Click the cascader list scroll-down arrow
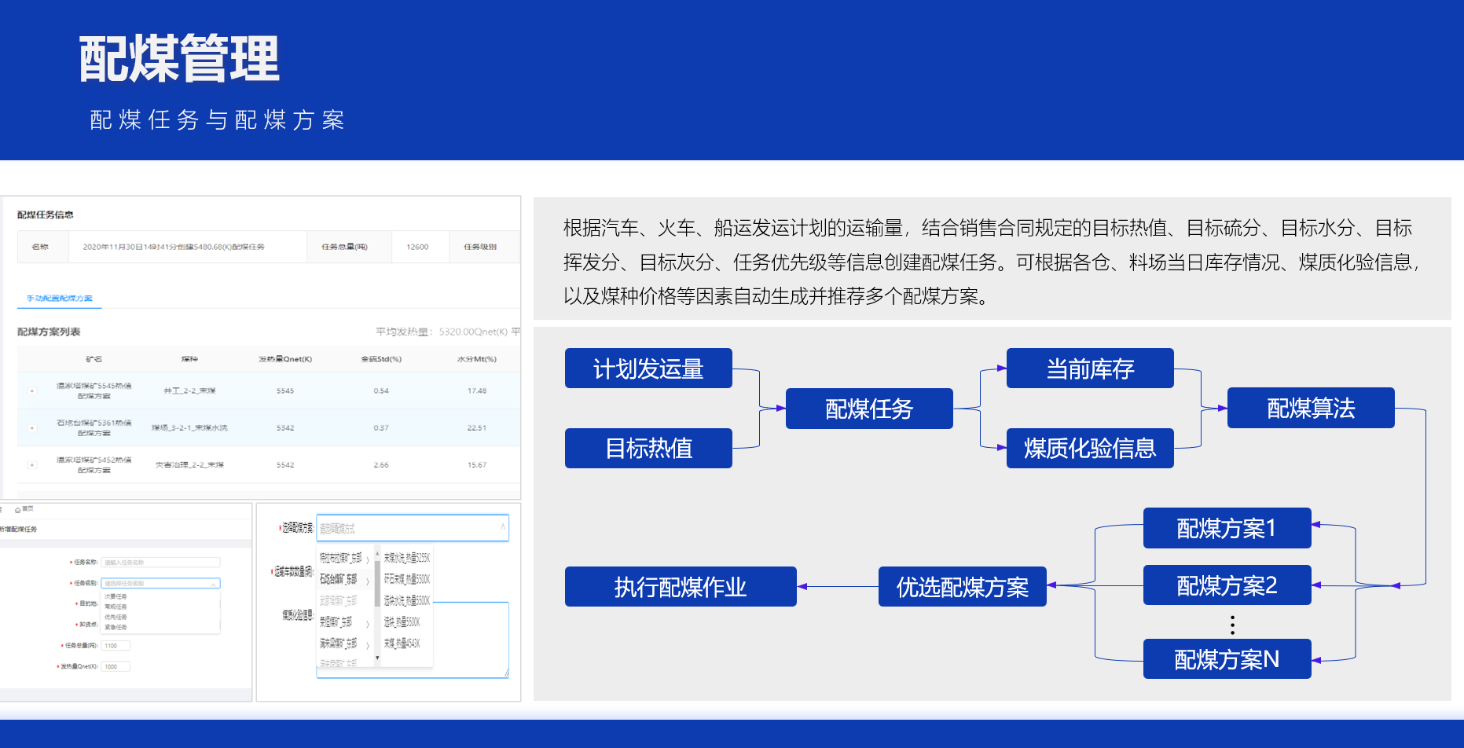This screenshot has width=1464, height=748. tap(377, 658)
